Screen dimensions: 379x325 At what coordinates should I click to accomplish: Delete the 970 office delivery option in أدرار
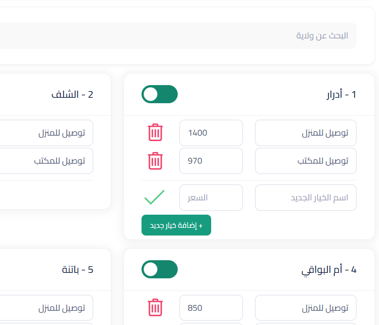155,161
